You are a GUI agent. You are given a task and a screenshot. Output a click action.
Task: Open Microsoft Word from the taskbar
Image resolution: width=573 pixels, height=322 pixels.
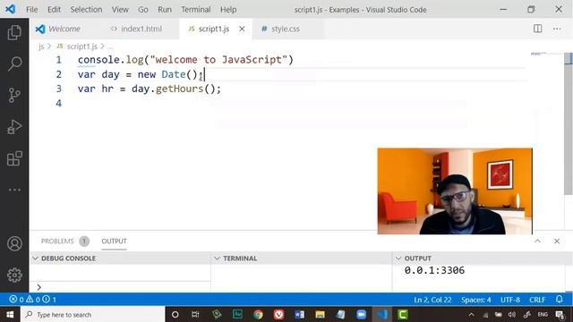(299, 314)
